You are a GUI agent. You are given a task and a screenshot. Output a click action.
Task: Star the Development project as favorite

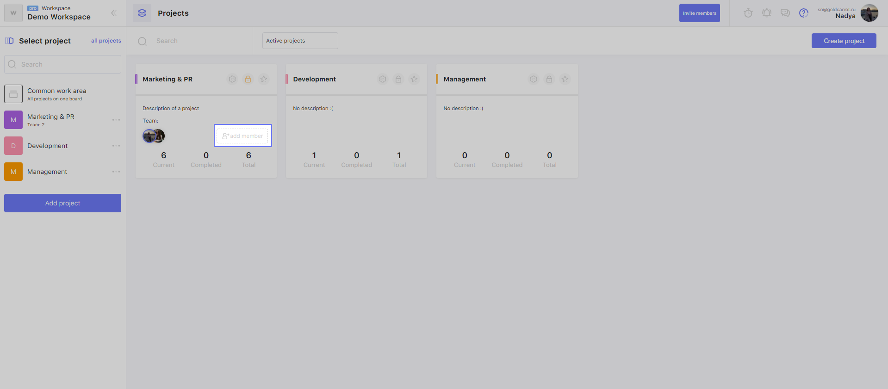point(414,79)
